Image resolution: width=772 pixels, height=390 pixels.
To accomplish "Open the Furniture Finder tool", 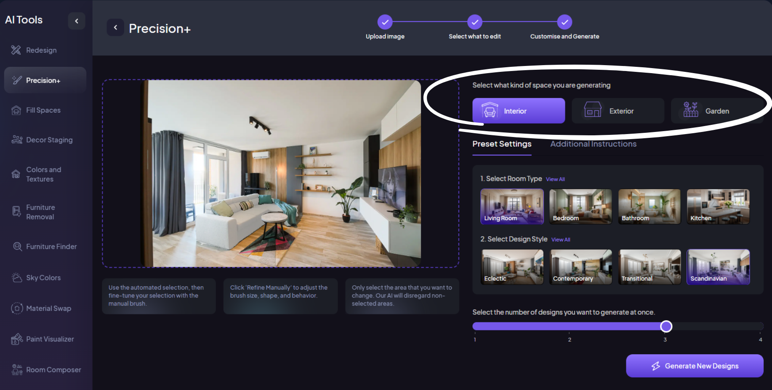I will click(51, 247).
